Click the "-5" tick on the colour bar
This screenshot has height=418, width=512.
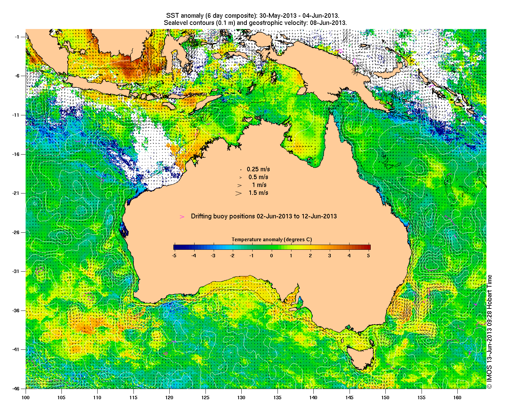tap(174, 255)
